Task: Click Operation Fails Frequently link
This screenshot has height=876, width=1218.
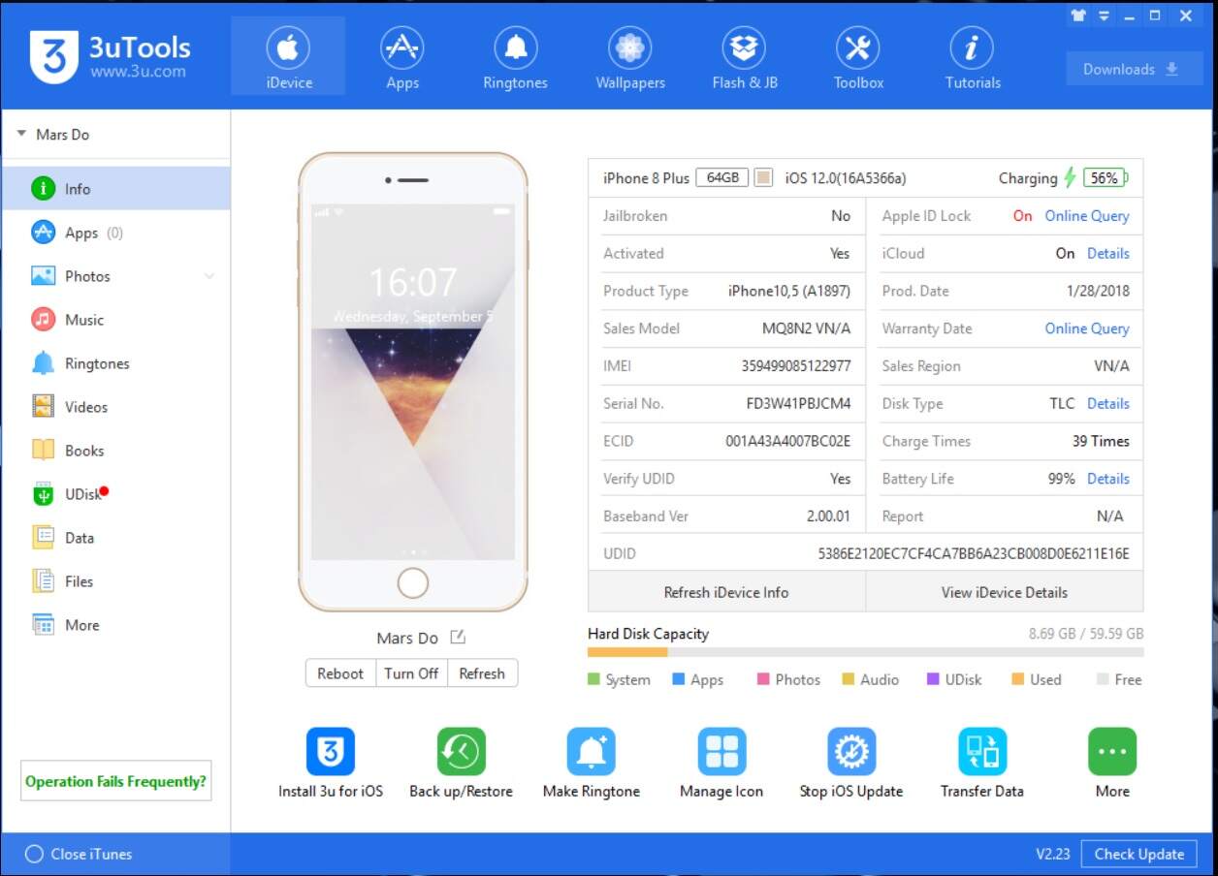Action: pyautogui.click(x=116, y=781)
